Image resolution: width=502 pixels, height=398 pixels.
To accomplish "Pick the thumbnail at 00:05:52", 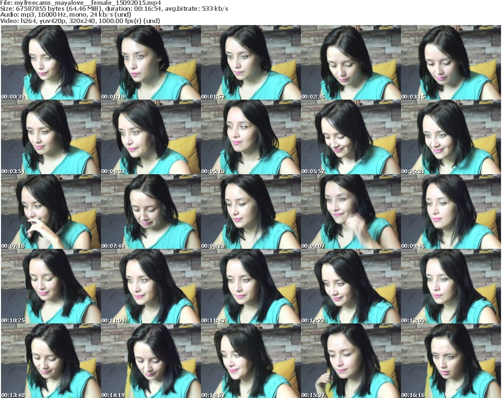I will click(350, 137).
